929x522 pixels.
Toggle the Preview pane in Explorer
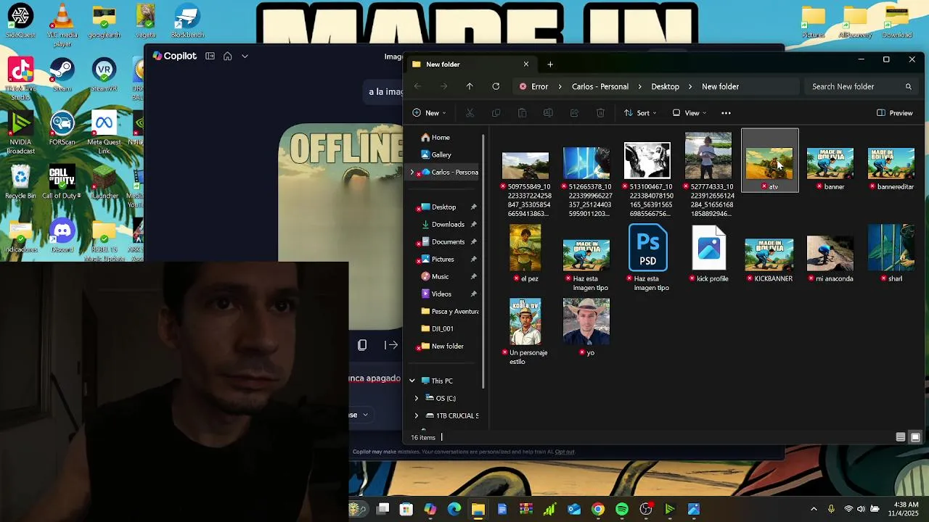[x=894, y=113]
